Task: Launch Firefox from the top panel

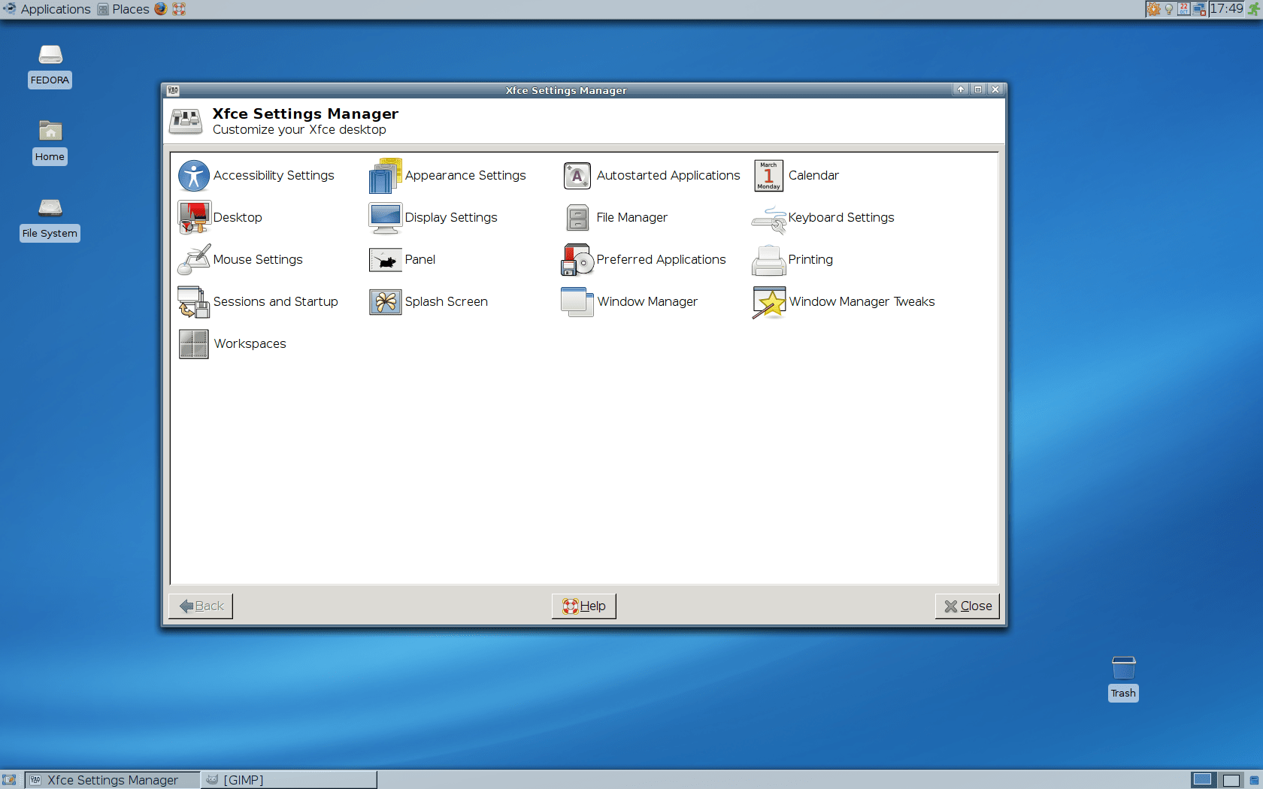Action: (x=160, y=9)
